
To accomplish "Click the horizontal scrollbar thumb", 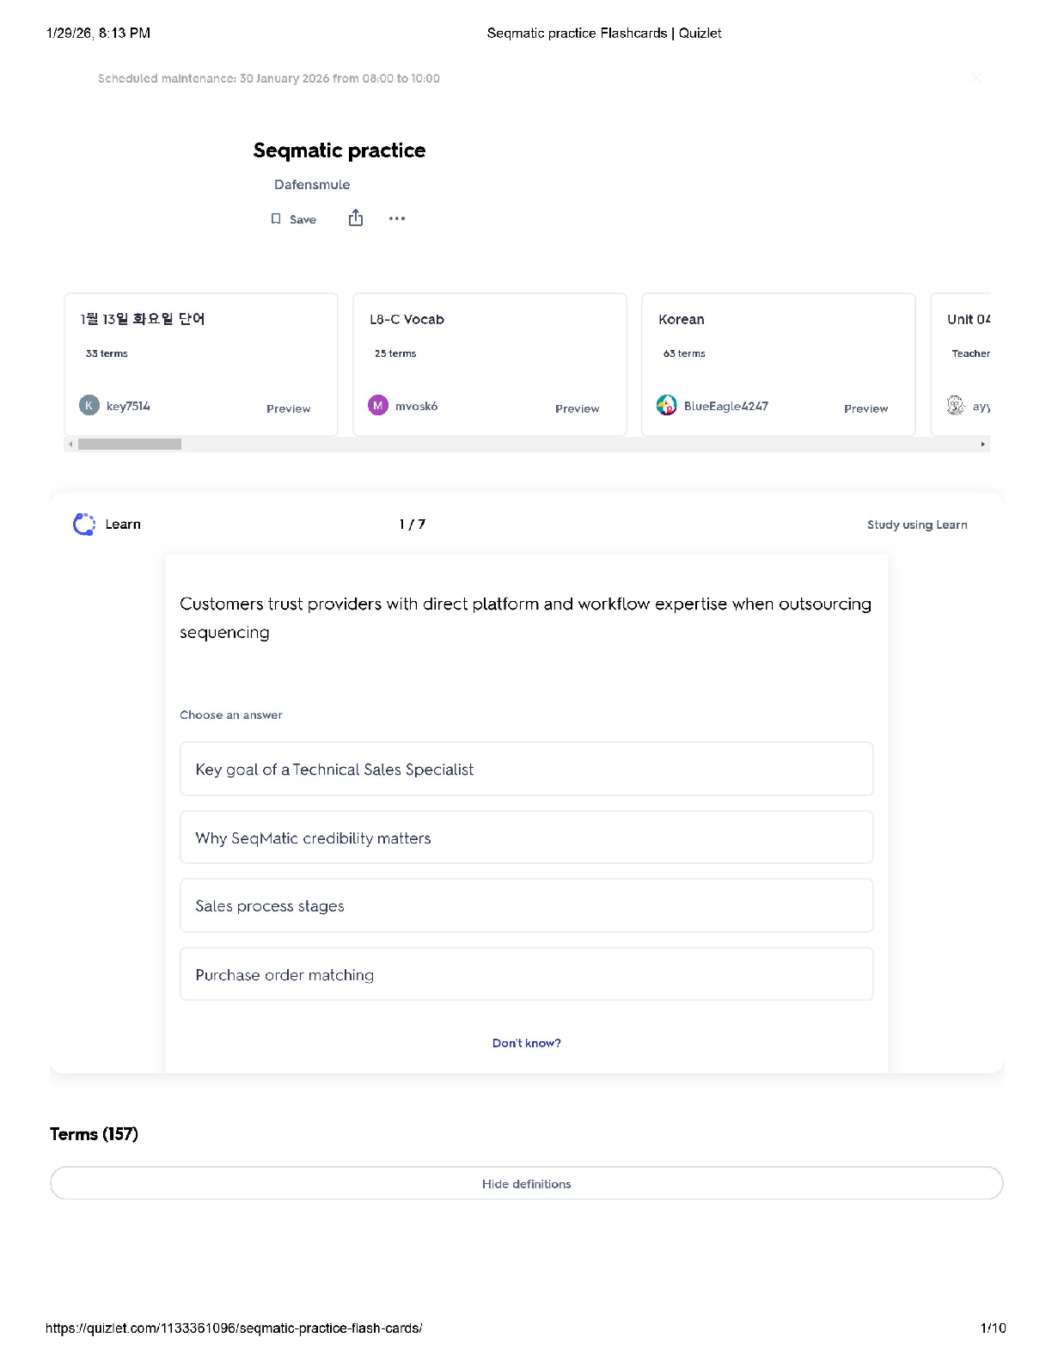I will coord(129,445).
